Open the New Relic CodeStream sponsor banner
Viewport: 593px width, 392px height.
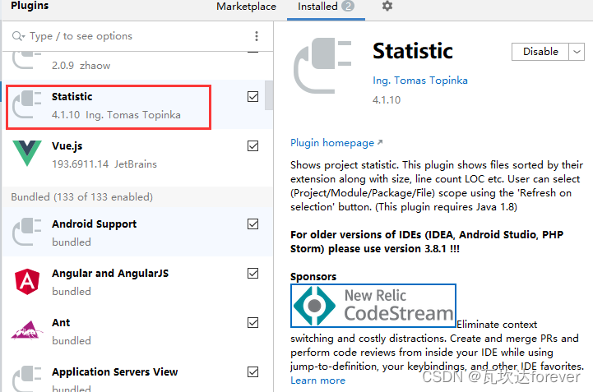373,306
